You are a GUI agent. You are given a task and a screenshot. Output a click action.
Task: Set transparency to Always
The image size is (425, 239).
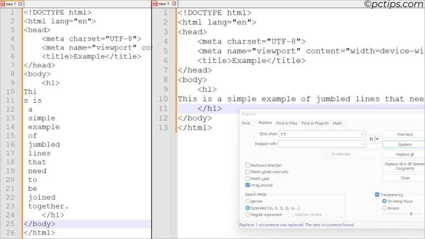click(x=384, y=208)
